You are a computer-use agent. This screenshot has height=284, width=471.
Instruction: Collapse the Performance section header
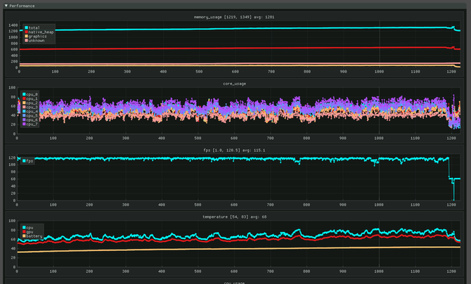point(5,5)
